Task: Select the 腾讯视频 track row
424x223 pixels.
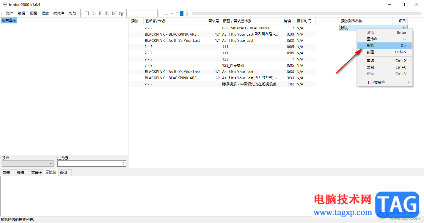Action: 222,84
